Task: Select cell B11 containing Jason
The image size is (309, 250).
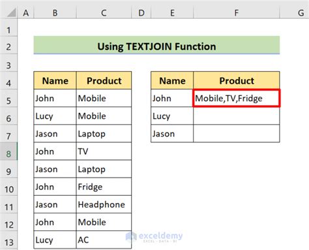Action: 55,204
